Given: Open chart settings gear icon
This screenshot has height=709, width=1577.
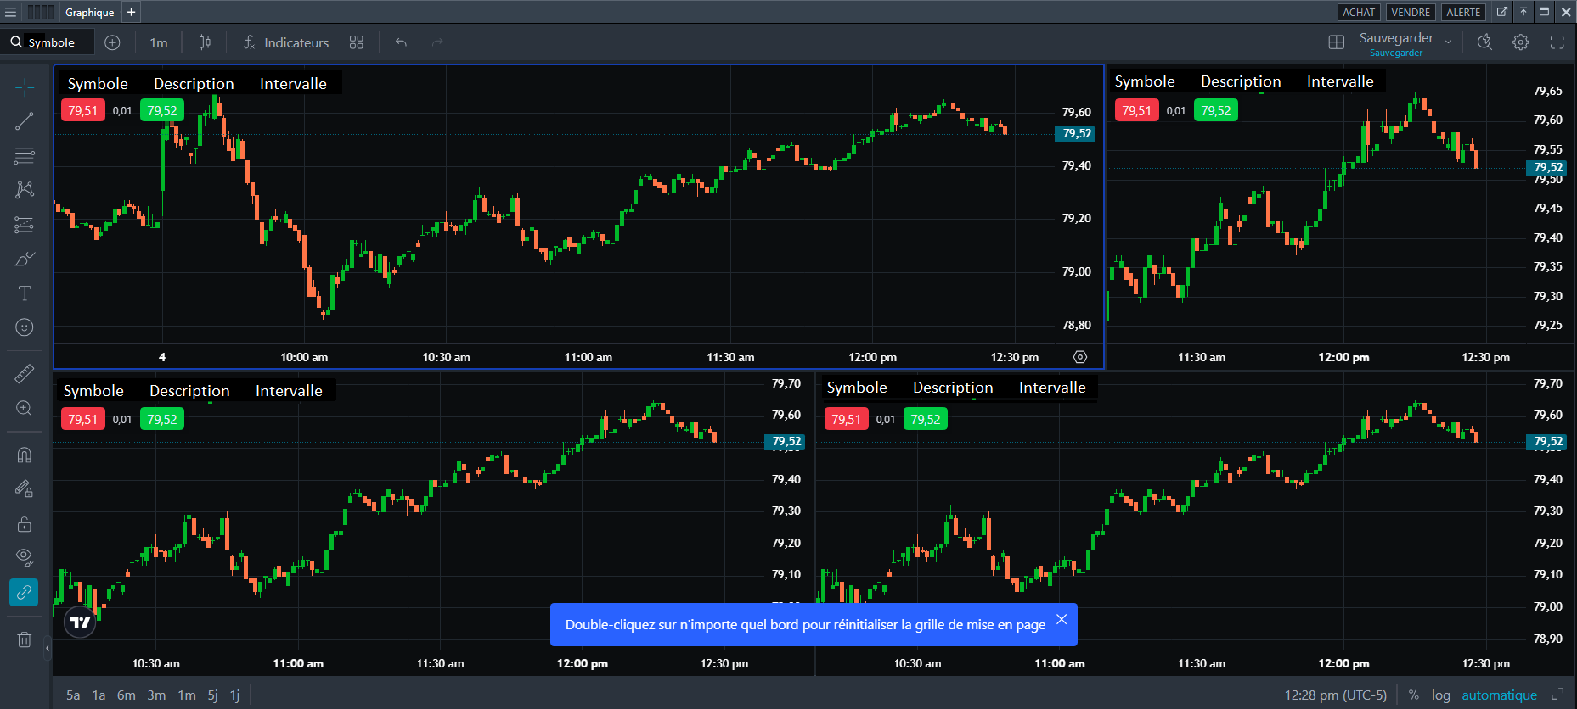Looking at the screenshot, I should point(1520,42).
